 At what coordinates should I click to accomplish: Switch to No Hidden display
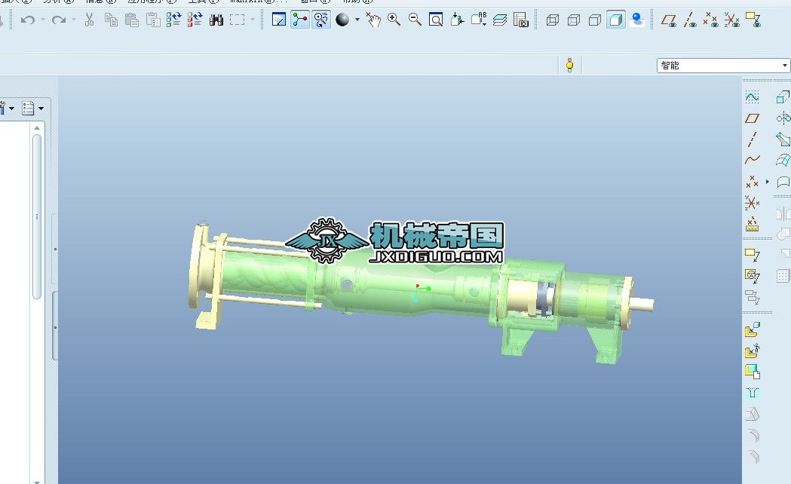595,20
